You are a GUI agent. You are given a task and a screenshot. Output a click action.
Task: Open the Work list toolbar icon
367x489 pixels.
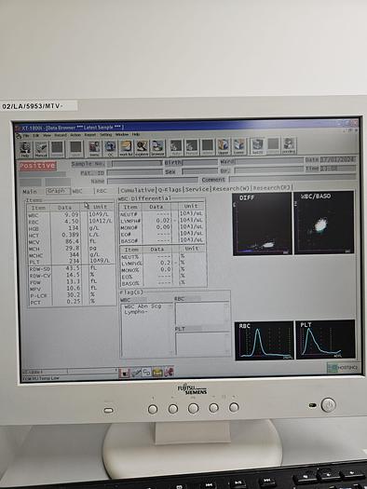coord(126,148)
